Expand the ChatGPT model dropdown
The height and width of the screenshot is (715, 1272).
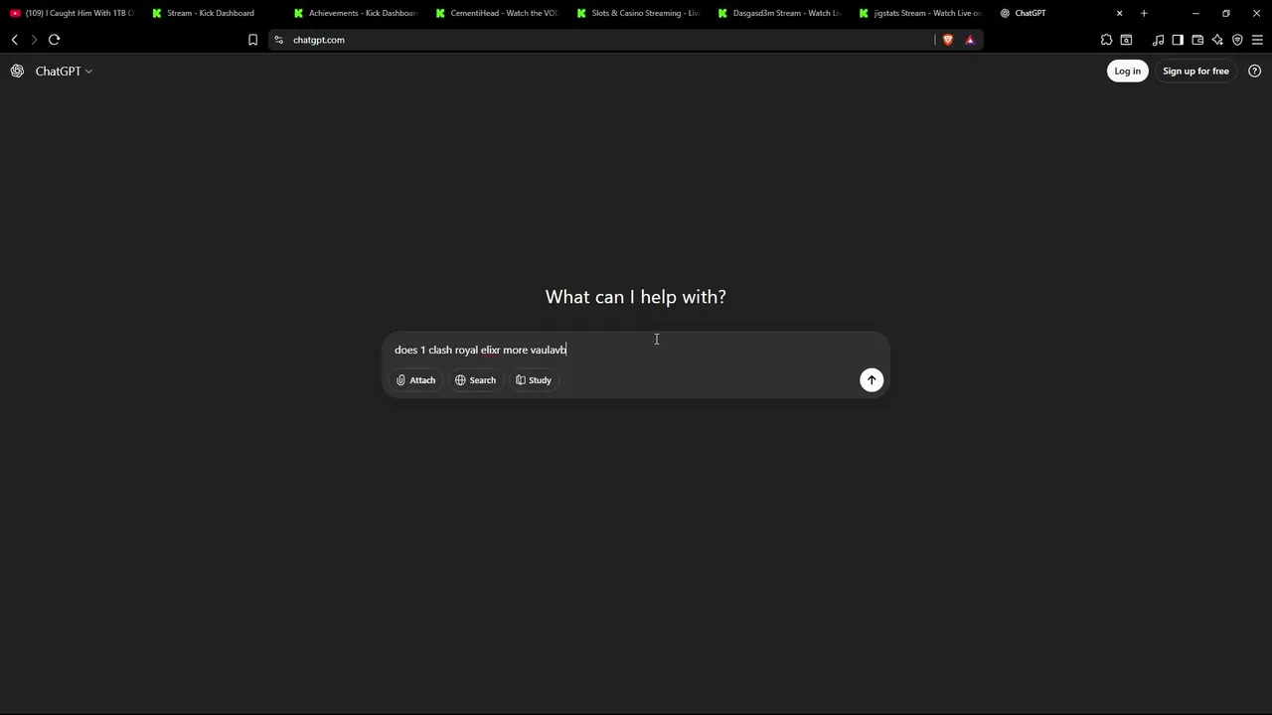coord(65,71)
